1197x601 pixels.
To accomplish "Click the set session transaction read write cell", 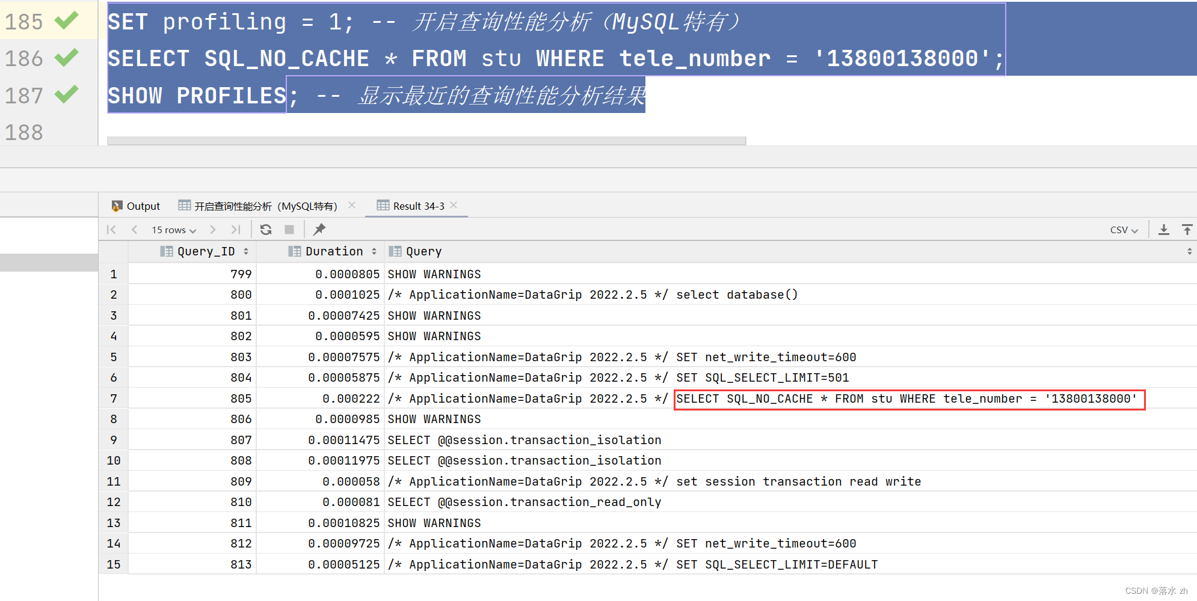I will click(790, 481).
